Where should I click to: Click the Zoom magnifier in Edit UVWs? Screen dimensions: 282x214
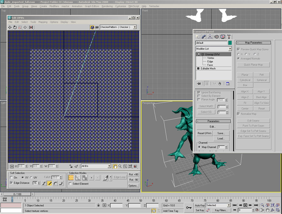[120, 166]
